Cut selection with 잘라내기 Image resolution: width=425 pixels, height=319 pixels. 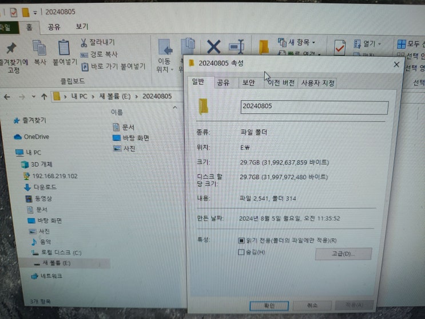[x=98, y=42]
